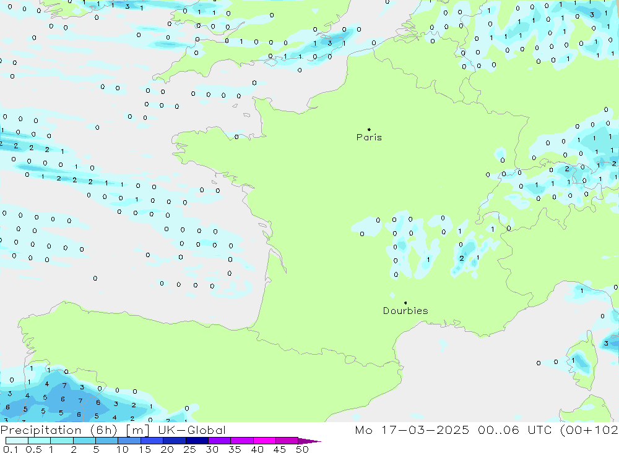Pick the 45–50 legend color swatch
The width and height of the screenshot is (619, 453).
tap(287, 441)
